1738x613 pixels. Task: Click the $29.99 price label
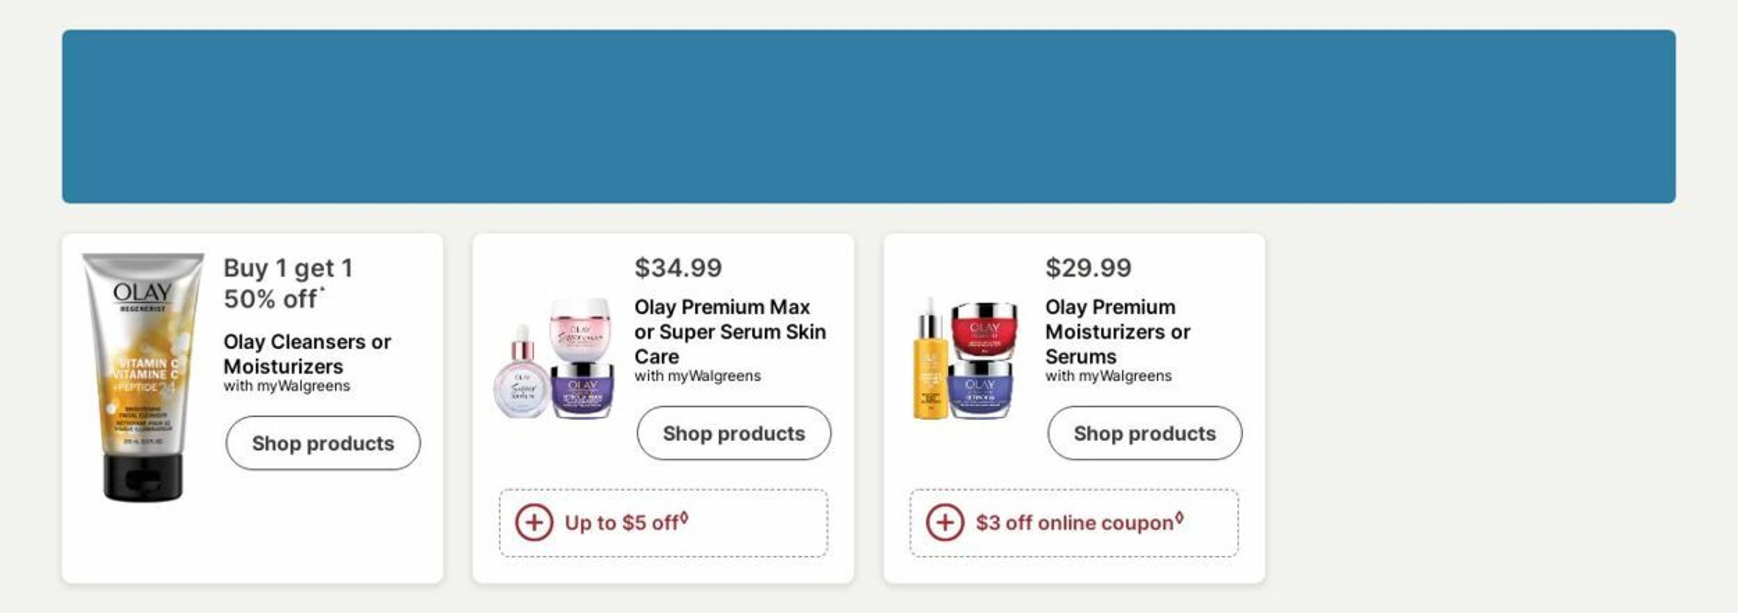click(x=1088, y=268)
